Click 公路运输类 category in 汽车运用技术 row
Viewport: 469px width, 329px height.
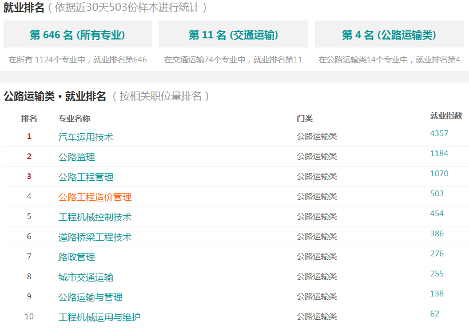317,136
